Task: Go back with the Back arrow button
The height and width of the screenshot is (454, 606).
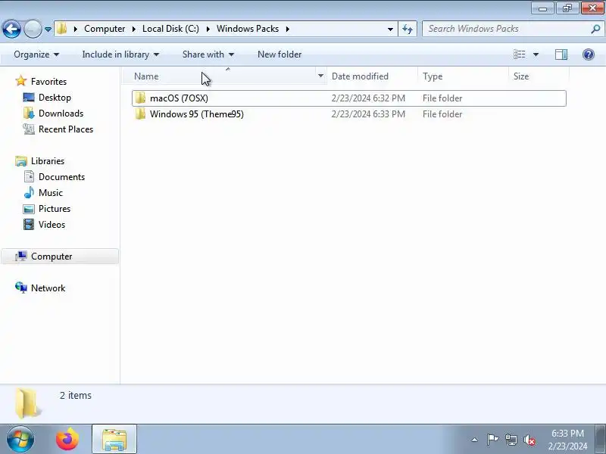Action: pos(11,29)
